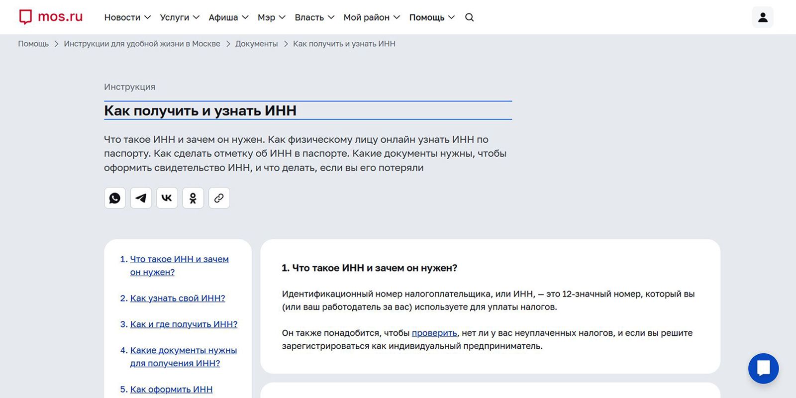Expand the Мэр menu

271,17
